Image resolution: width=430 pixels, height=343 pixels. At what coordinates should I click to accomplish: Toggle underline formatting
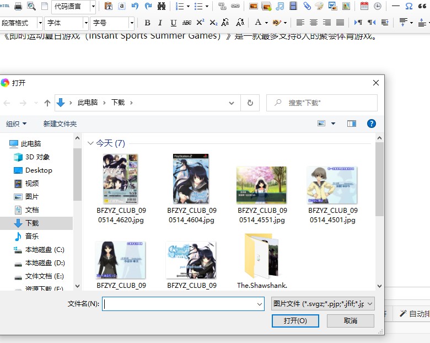173,23
